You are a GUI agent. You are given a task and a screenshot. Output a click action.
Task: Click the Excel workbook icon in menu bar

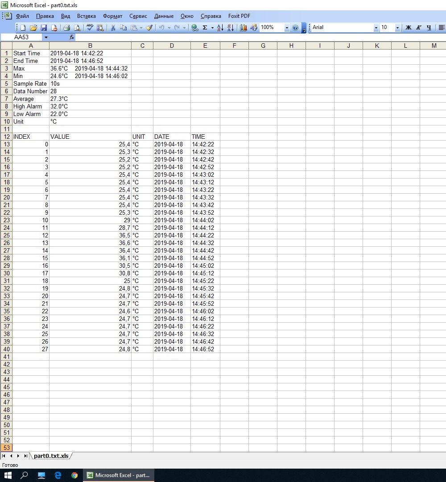pos(7,16)
